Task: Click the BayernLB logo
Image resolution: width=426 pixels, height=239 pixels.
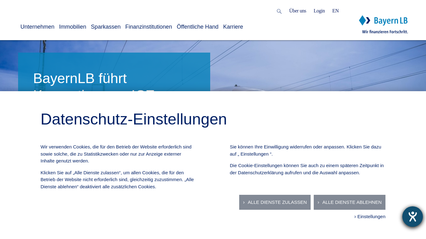Action: pyautogui.click(x=383, y=21)
